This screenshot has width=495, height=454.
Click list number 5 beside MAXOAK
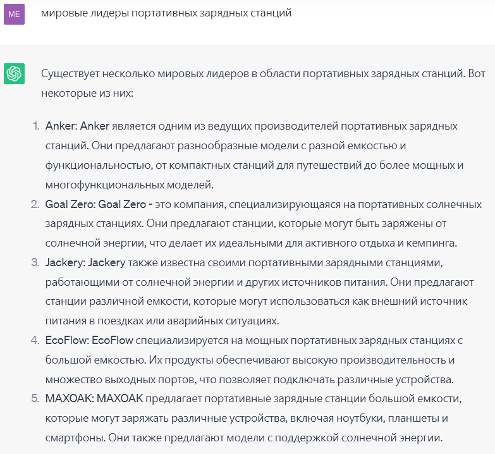click(x=35, y=399)
